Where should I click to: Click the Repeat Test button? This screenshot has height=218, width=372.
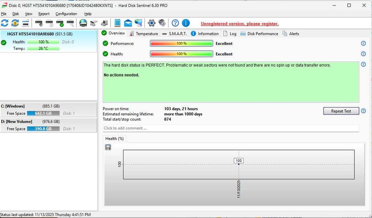pos(341,111)
